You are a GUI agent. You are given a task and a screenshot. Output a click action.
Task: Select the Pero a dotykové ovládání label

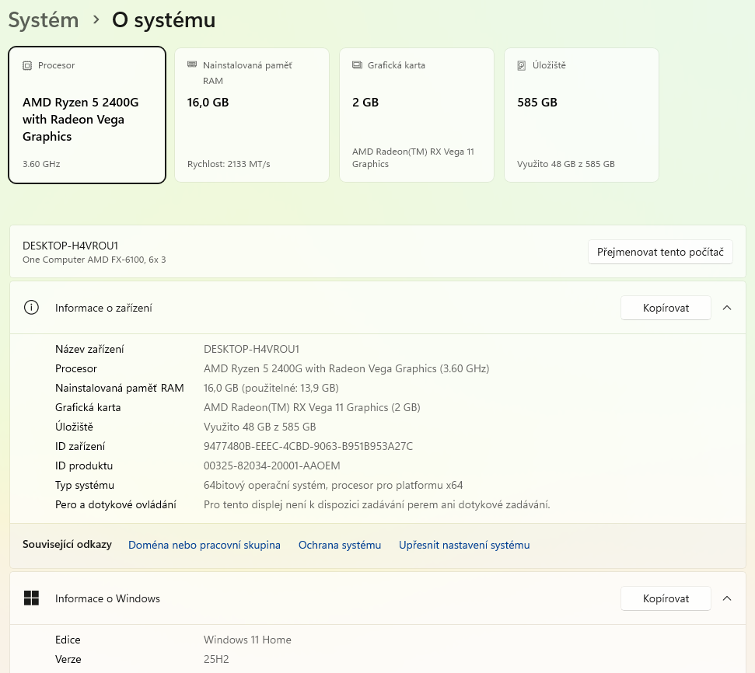point(116,504)
